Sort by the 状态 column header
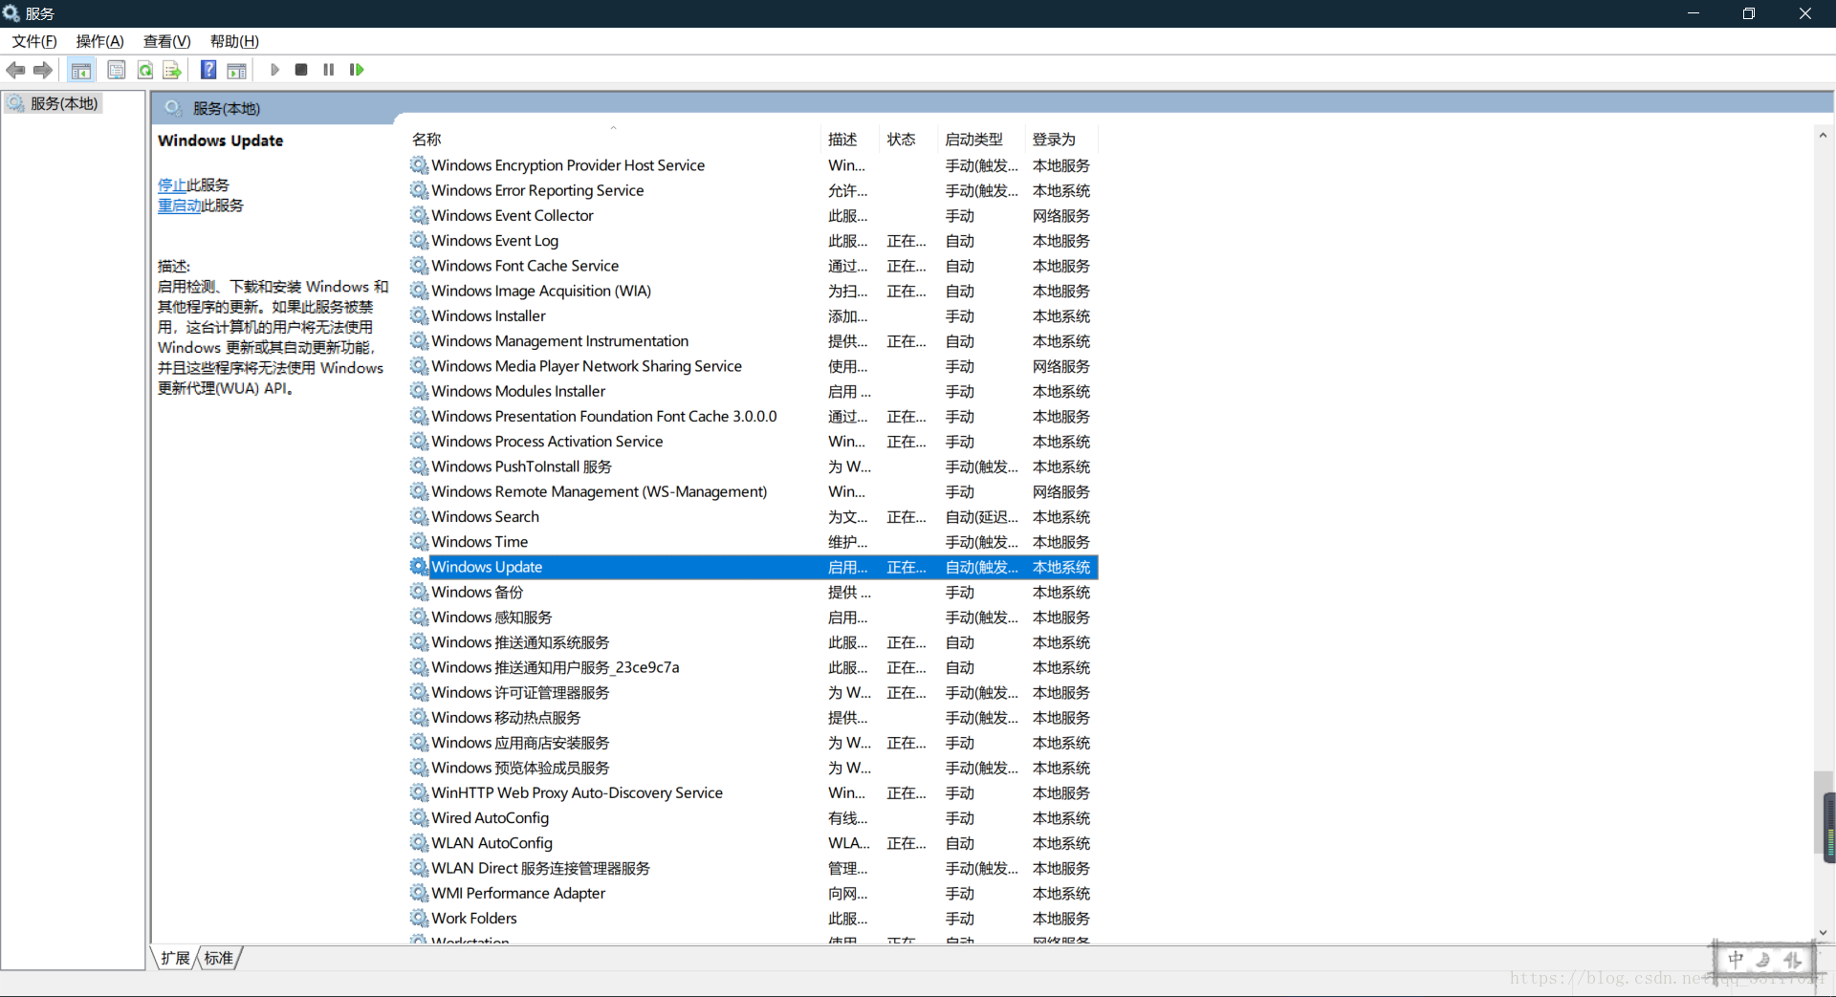 908,140
